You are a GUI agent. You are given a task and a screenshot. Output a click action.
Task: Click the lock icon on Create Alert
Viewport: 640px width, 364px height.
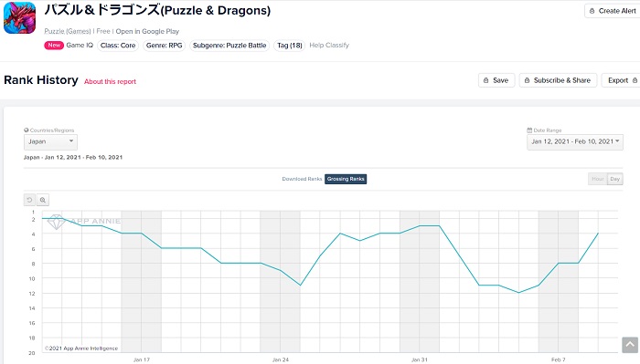(592, 11)
